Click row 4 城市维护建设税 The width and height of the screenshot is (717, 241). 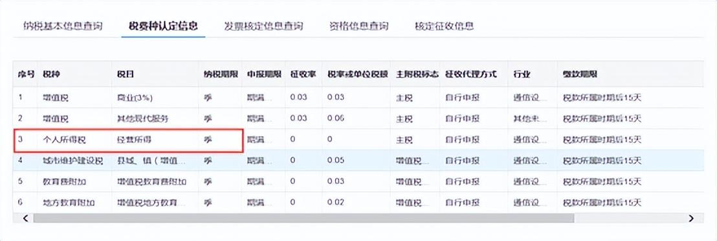[x=358, y=161]
